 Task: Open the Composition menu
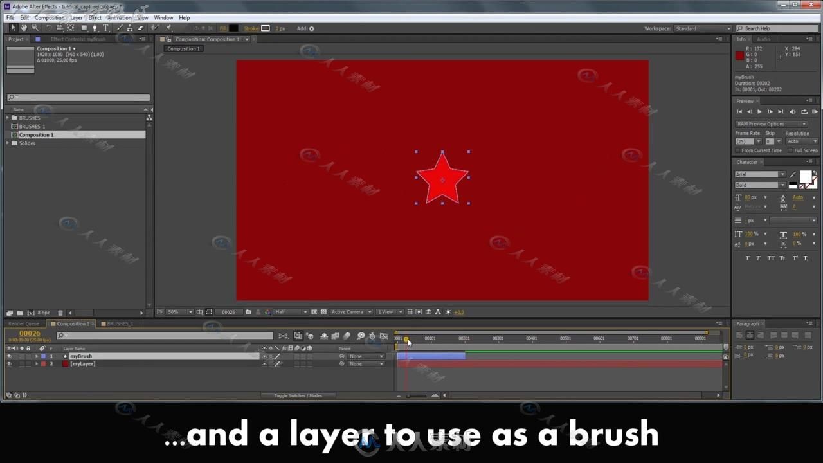tap(49, 18)
